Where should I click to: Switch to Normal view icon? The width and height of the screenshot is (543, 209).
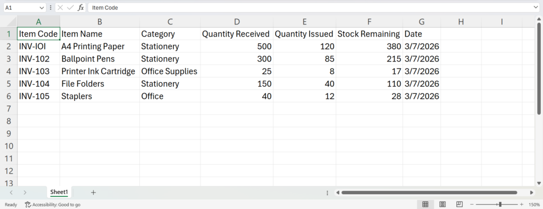[x=425, y=205]
